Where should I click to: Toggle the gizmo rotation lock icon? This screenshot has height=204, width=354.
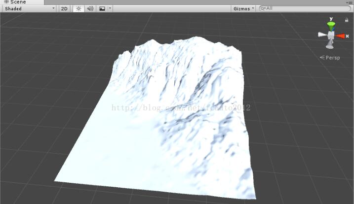(347, 19)
